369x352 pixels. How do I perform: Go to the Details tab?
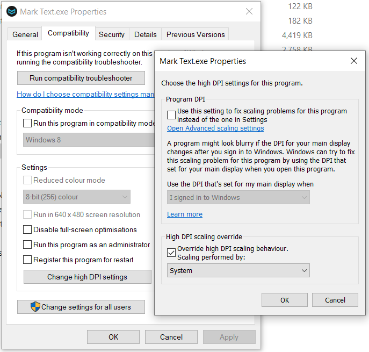[145, 34]
